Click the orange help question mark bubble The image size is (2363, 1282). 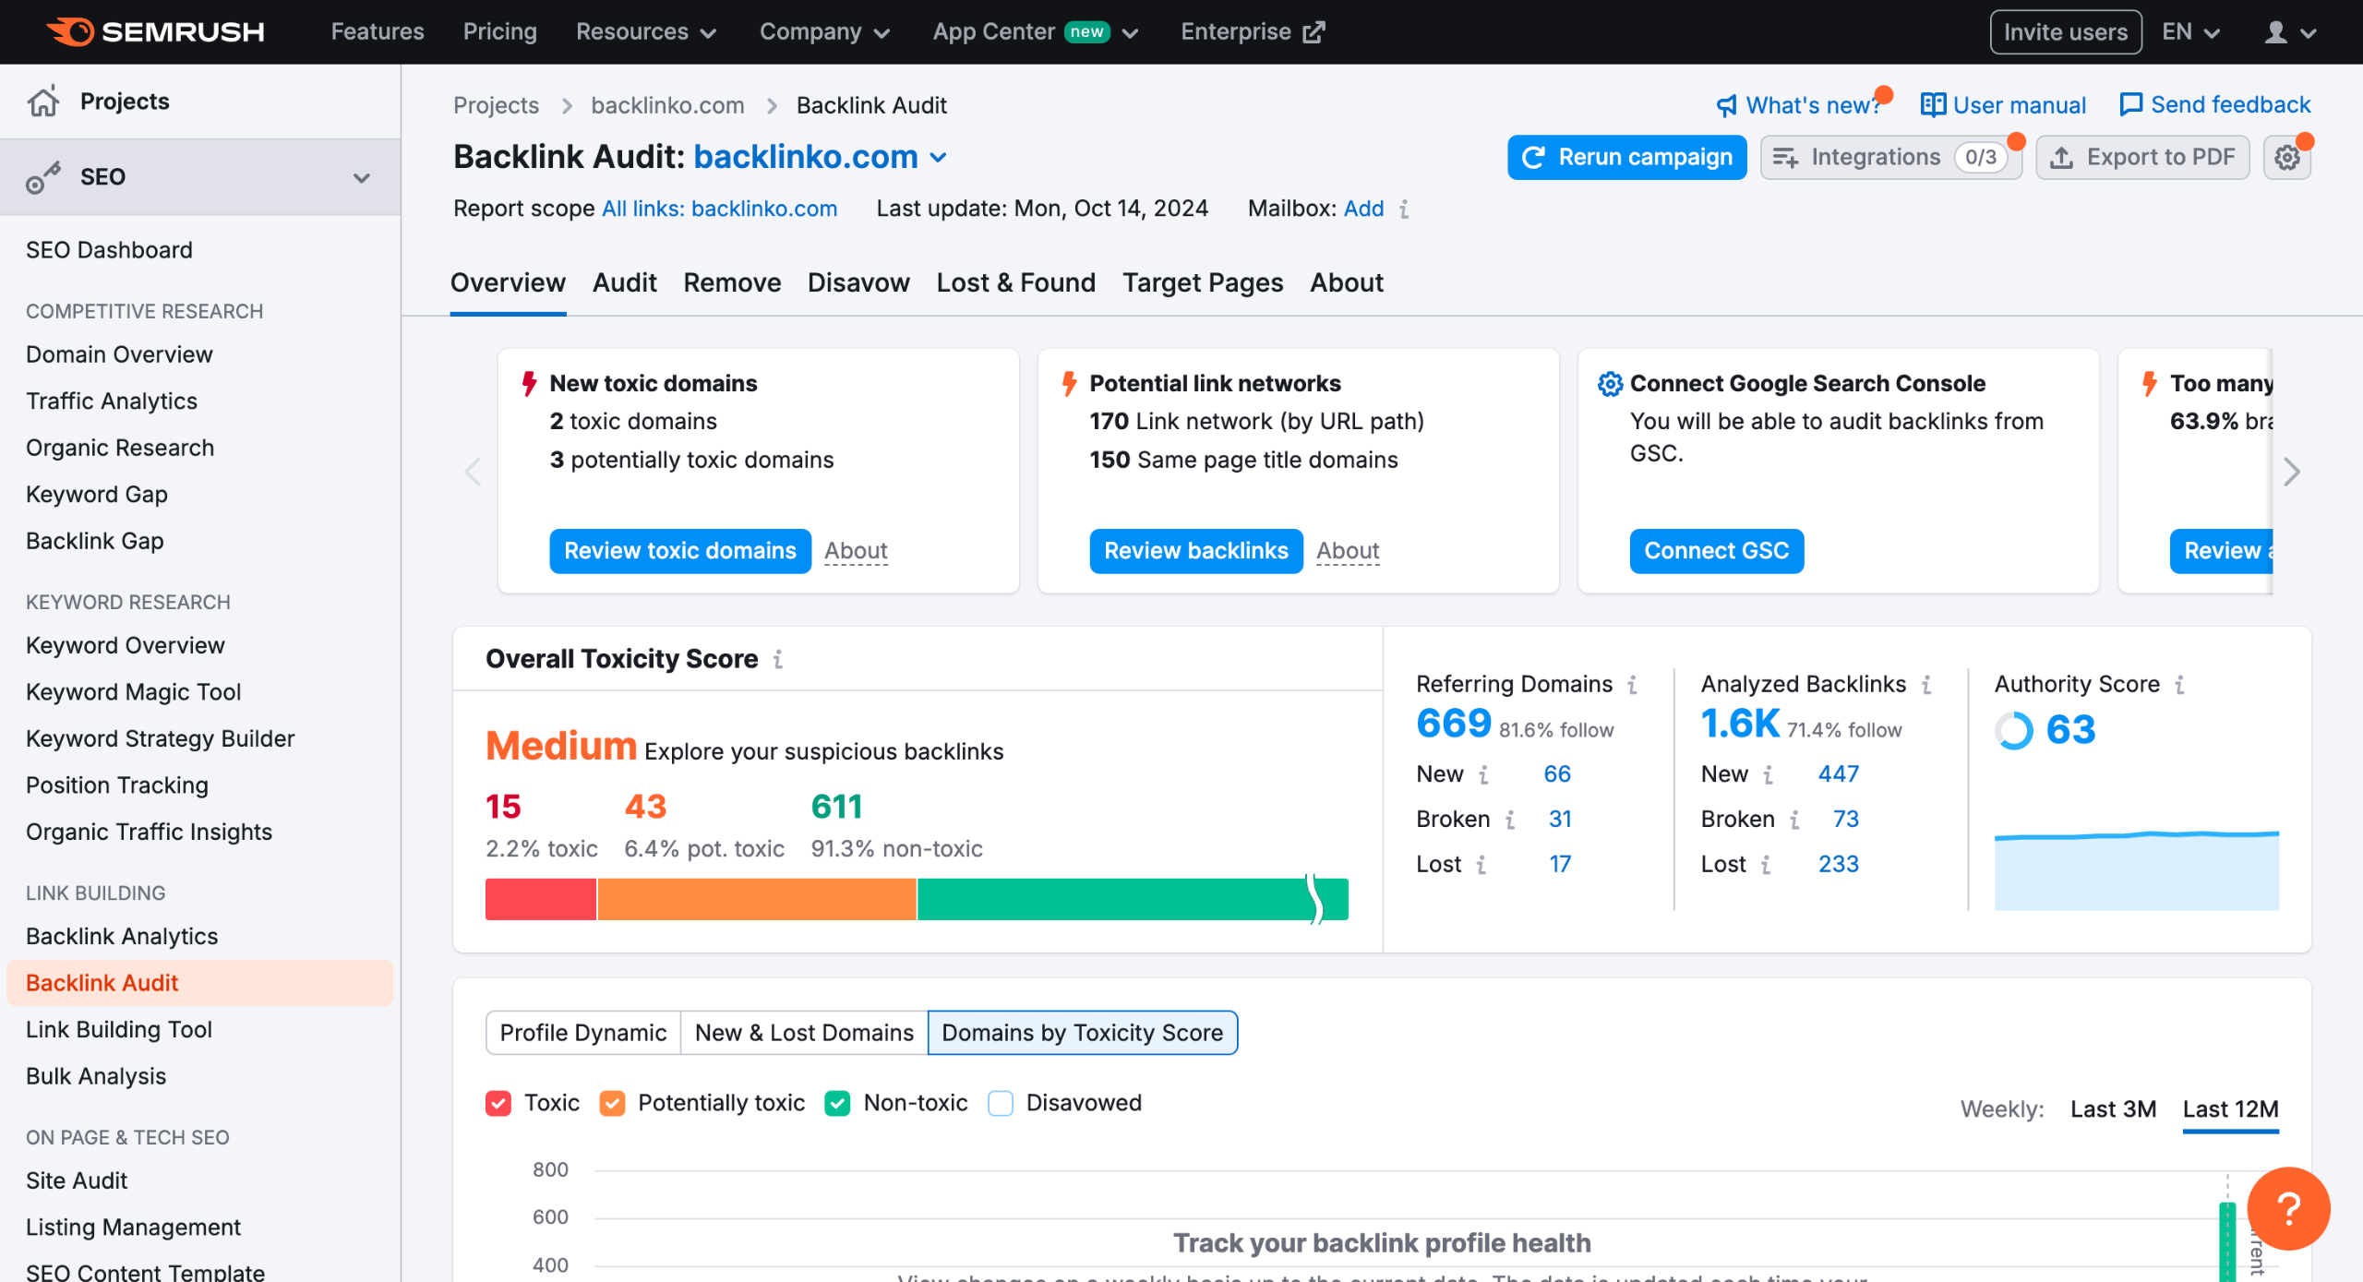[2287, 1208]
